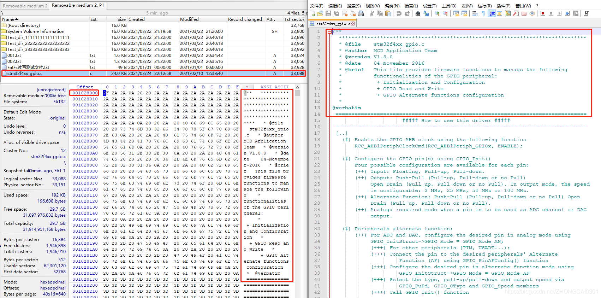Toggle synchronized vertical scrolling

pyautogui.click(x=456, y=13)
